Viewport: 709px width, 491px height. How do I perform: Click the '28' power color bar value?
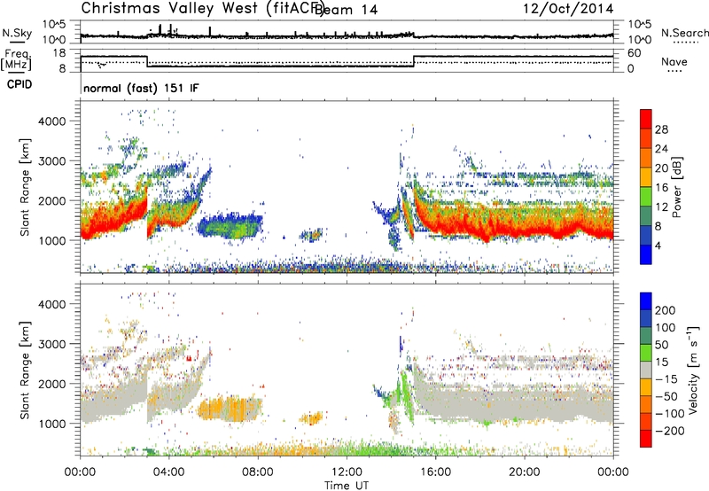pos(661,129)
